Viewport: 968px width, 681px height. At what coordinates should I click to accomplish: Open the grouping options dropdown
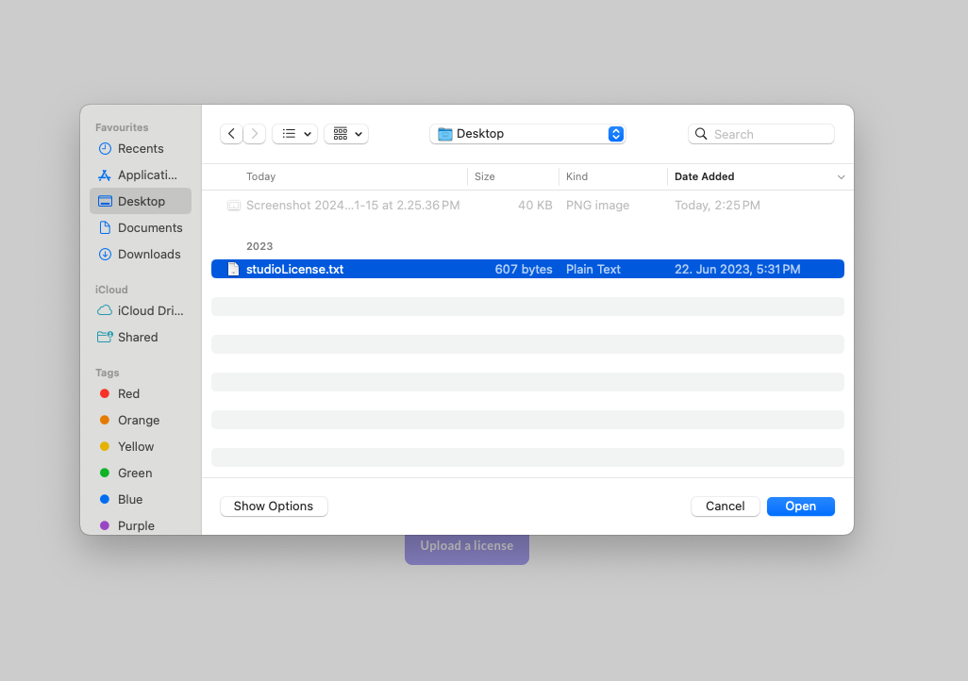point(346,134)
